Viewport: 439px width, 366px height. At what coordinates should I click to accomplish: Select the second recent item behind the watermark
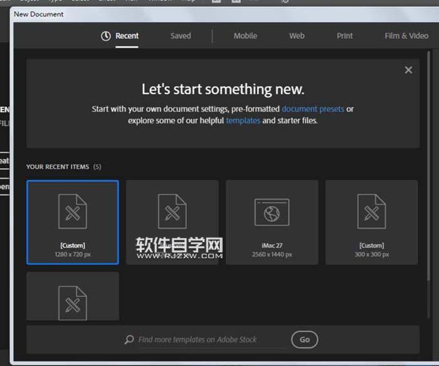[172, 222]
